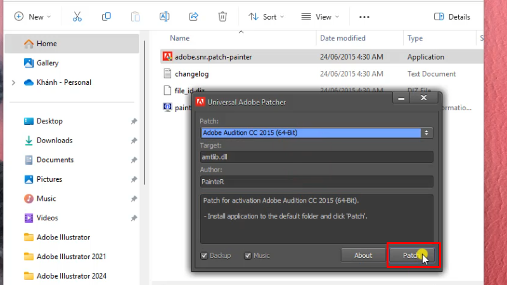Sort by the Date modified column header
This screenshot has height=285, width=507.
[x=343, y=38]
